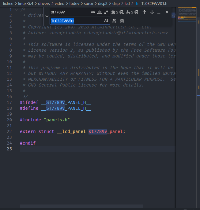Image resolution: width=200 pixels, height=210 pixels.
Task: Collapse the replace row chevron
Action: point(47,16)
